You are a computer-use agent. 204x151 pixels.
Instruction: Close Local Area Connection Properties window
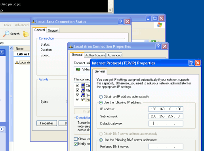point(165,46)
